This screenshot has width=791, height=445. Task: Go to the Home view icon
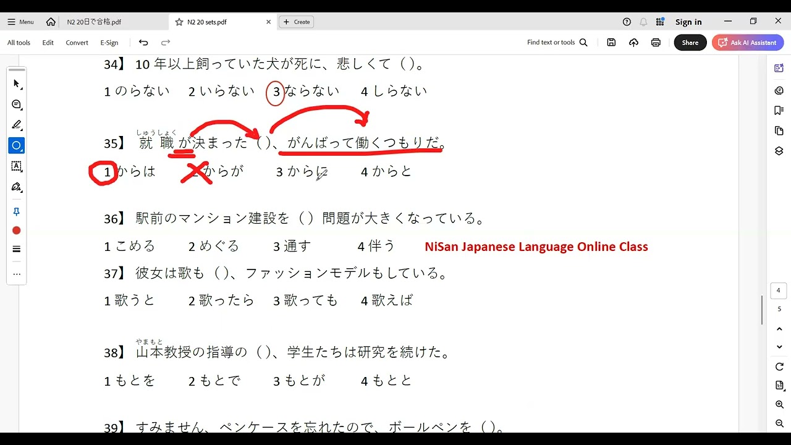pyautogui.click(x=51, y=22)
